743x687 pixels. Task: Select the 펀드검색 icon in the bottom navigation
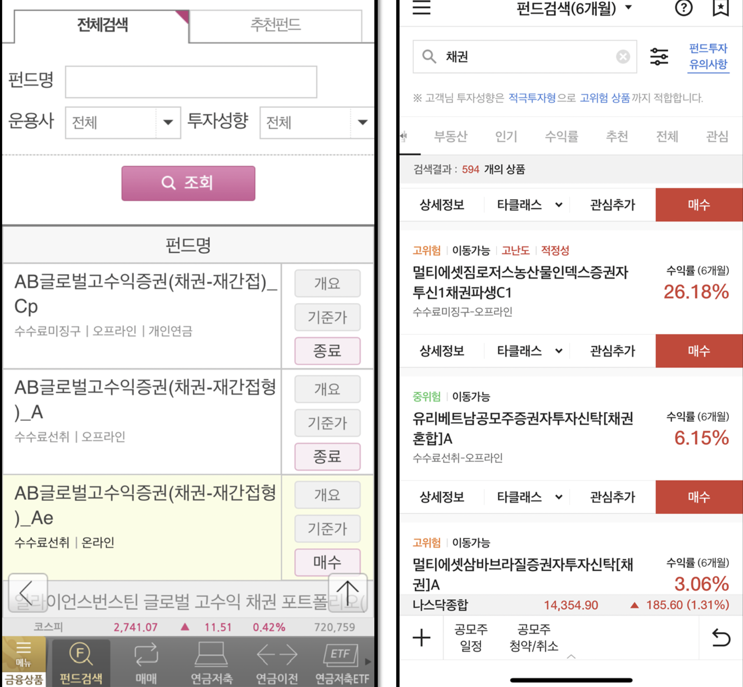tap(80, 662)
